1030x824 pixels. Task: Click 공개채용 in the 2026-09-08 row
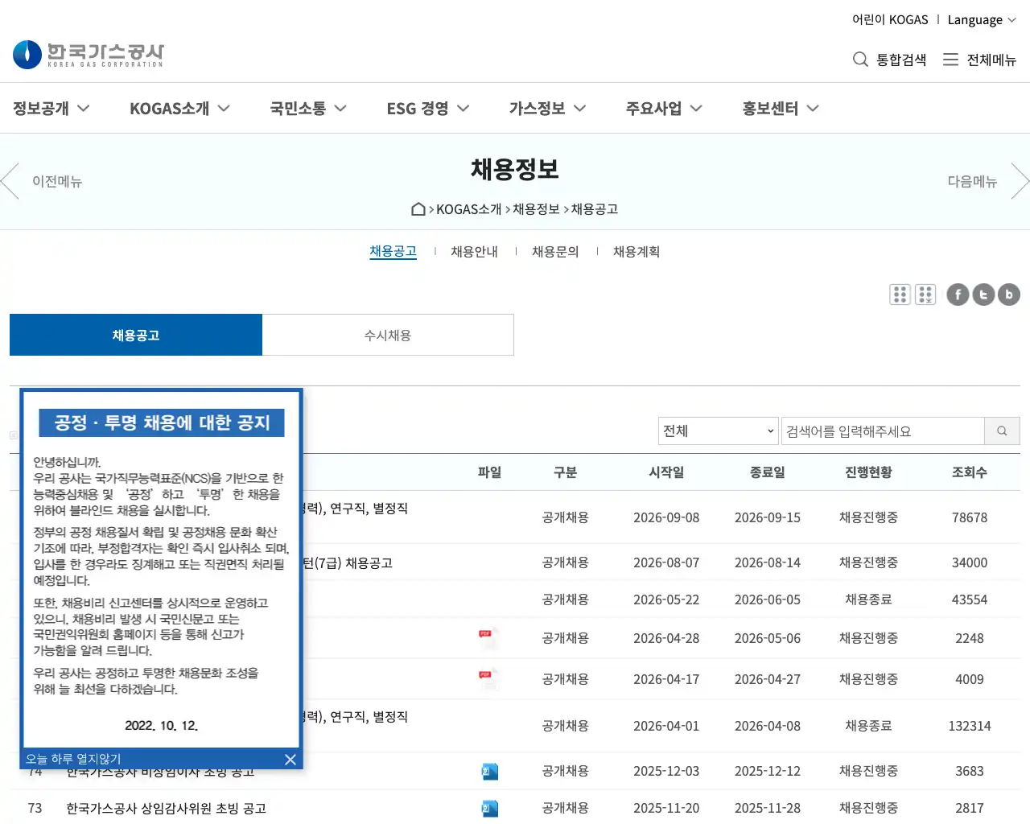(565, 517)
